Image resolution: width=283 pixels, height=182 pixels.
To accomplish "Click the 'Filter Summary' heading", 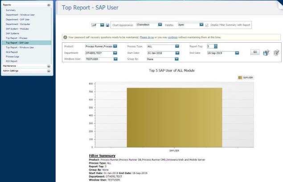I will tap(102, 156).
